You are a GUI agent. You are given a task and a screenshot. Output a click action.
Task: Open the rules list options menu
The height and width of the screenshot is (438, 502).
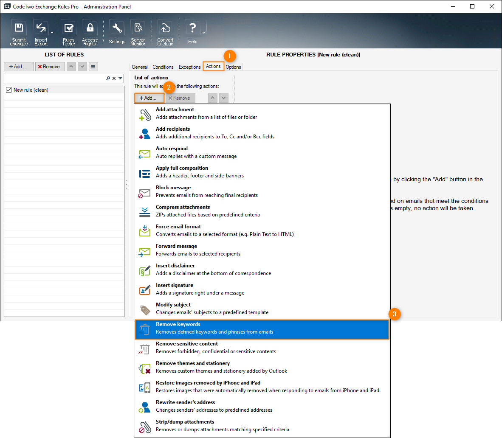93,67
